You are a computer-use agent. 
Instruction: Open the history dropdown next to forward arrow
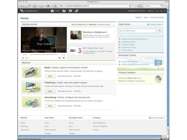tap(30, 6)
